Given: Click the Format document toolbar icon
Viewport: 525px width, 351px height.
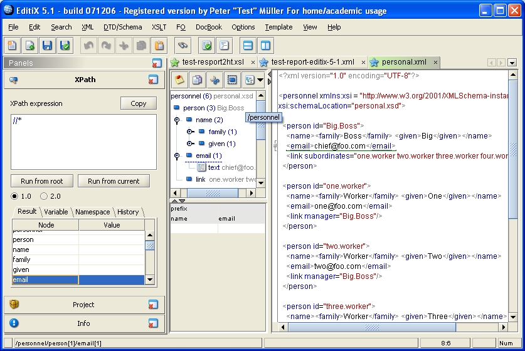Looking at the screenshot, I should [x=224, y=46].
